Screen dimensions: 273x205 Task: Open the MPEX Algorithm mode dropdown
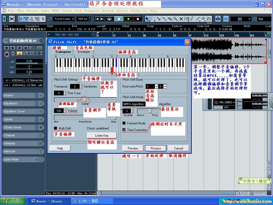point(134,104)
